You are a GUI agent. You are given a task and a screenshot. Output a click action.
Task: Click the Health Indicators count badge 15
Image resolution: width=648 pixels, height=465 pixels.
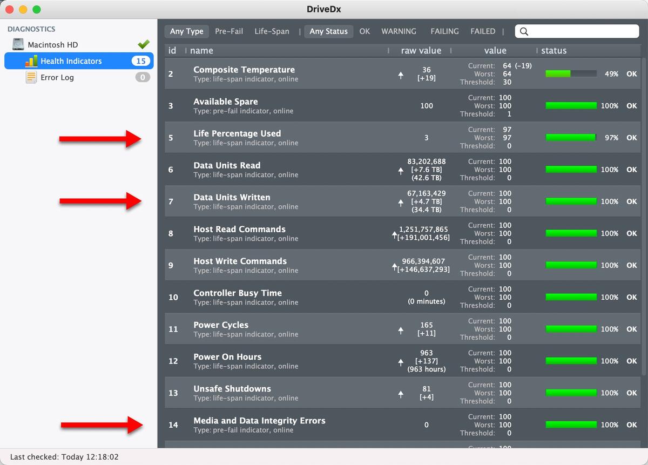click(140, 61)
